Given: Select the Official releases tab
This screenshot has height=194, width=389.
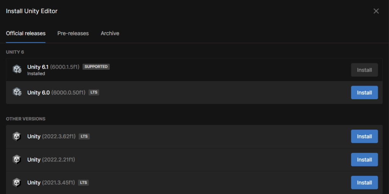Looking at the screenshot, I should click(26, 33).
